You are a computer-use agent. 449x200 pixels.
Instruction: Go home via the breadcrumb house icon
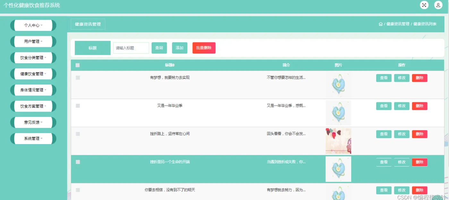(381, 24)
